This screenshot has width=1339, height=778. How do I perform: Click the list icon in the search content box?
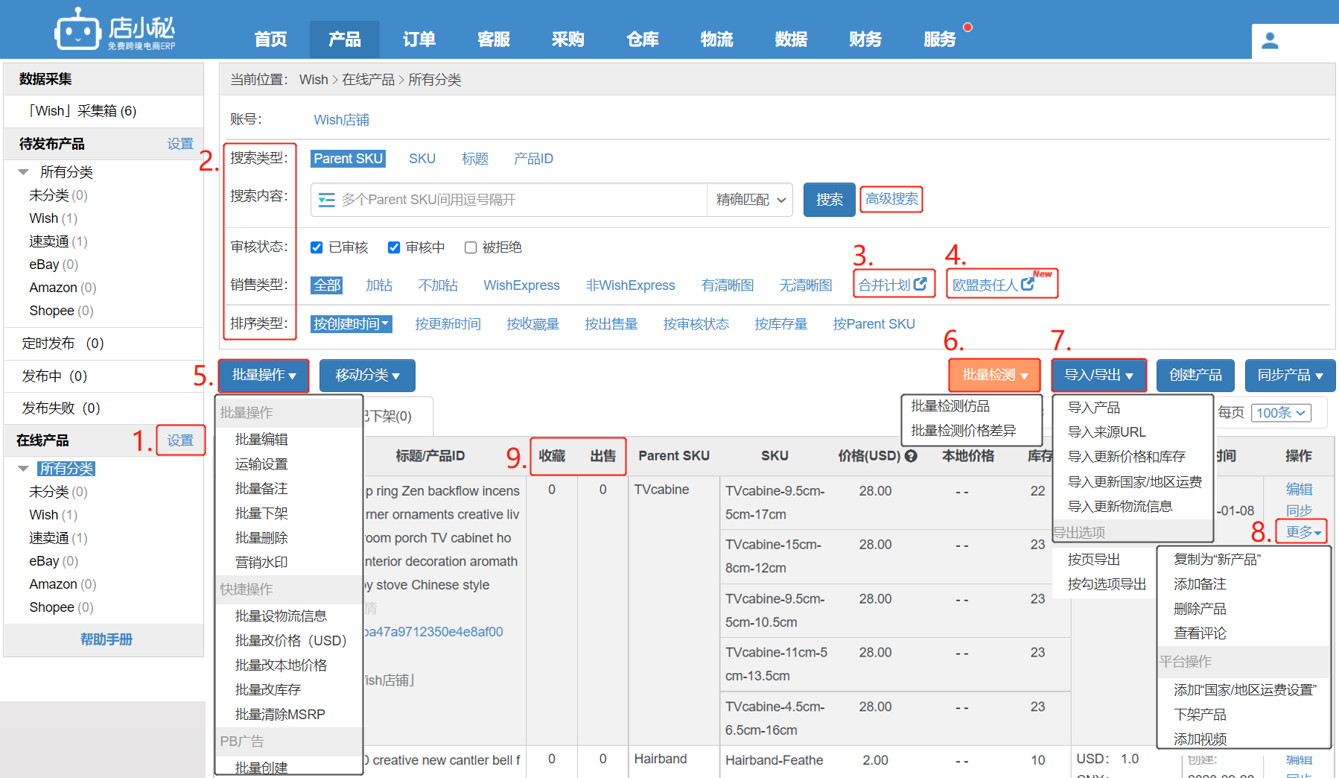point(326,200)
